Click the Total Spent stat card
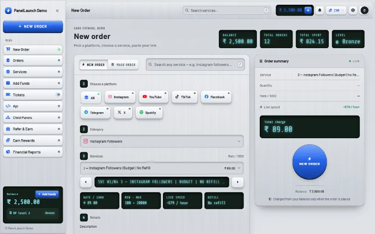This screenshot has height=234, width=375. coord(312,39)
